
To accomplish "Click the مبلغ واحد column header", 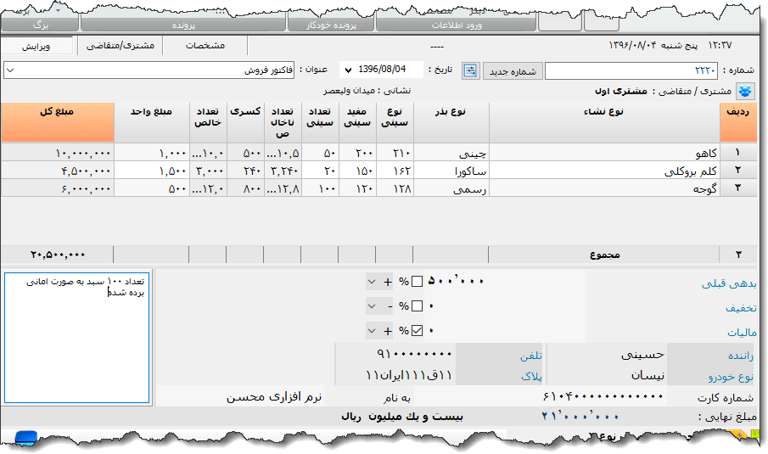I will pyautogui.click(x=152, y=122).
